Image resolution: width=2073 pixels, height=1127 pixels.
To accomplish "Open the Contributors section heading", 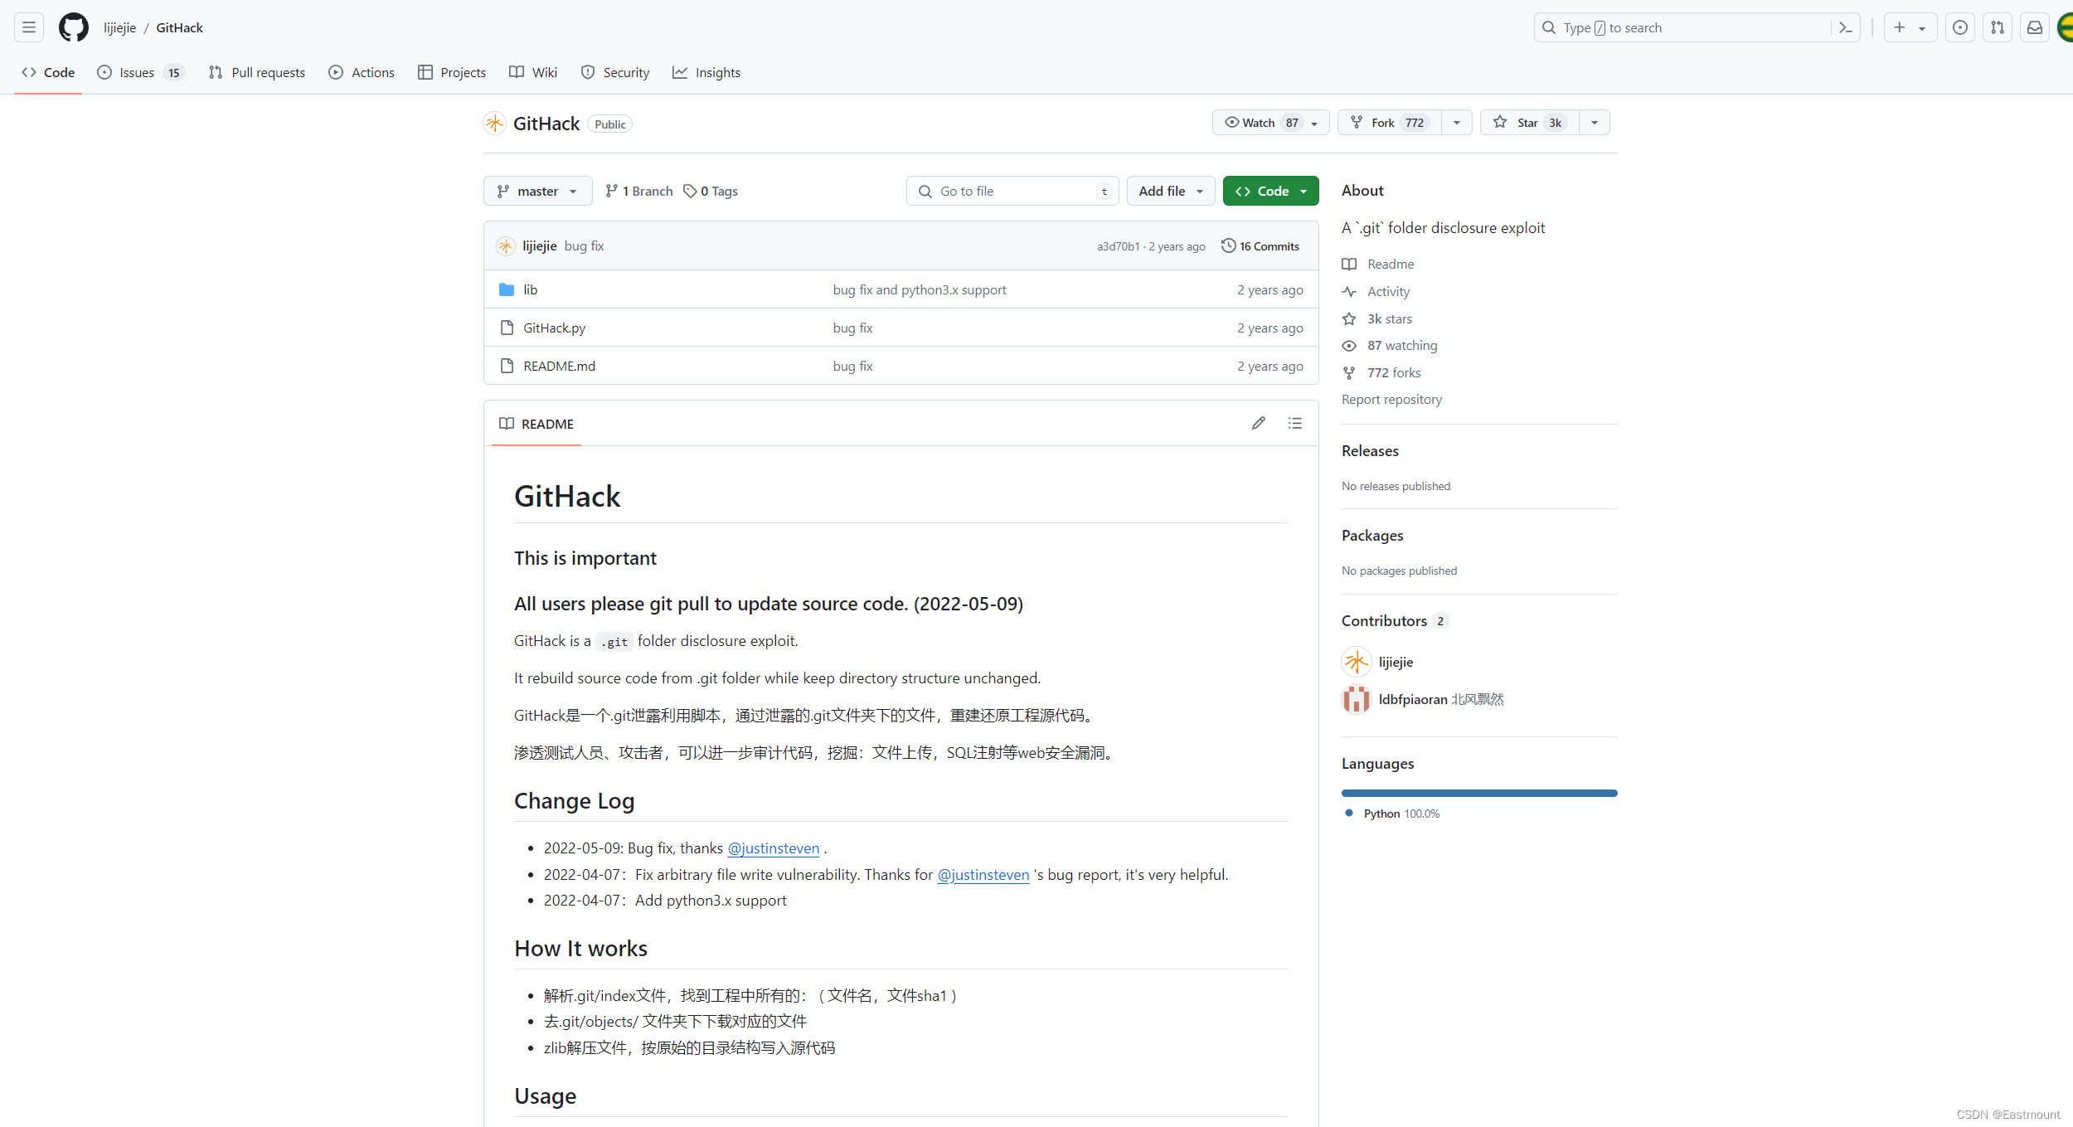I will coord(1395,620).
